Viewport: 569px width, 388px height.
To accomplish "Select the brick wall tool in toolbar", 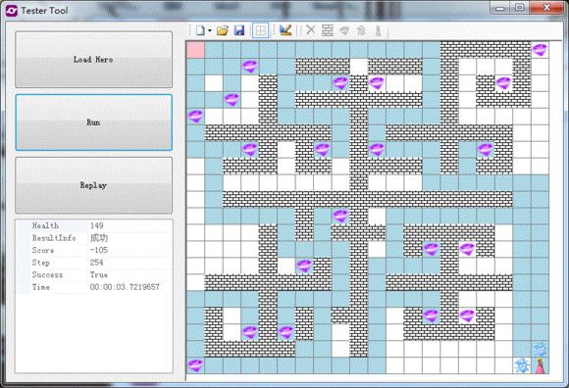I will click(328, 30).
